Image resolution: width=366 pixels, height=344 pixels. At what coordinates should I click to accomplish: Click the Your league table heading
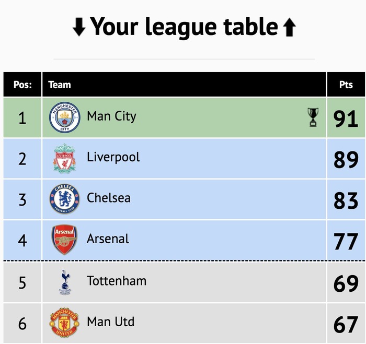click(x=184, y=27)
